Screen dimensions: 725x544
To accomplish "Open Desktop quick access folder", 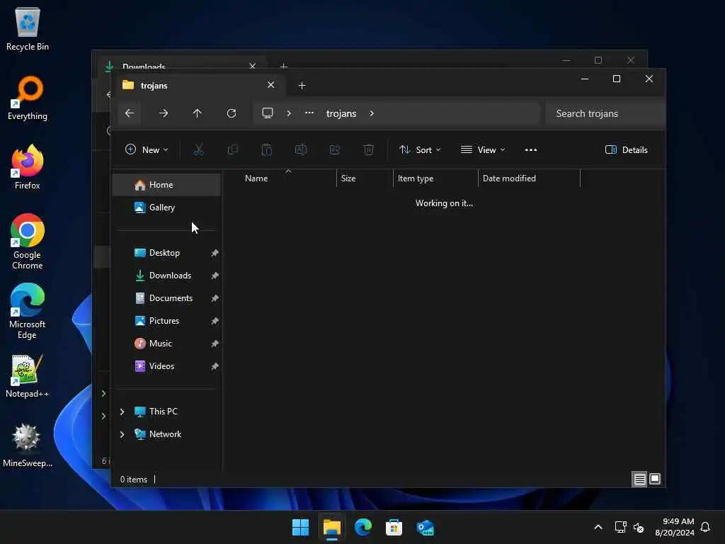I will tap(164, 253).
